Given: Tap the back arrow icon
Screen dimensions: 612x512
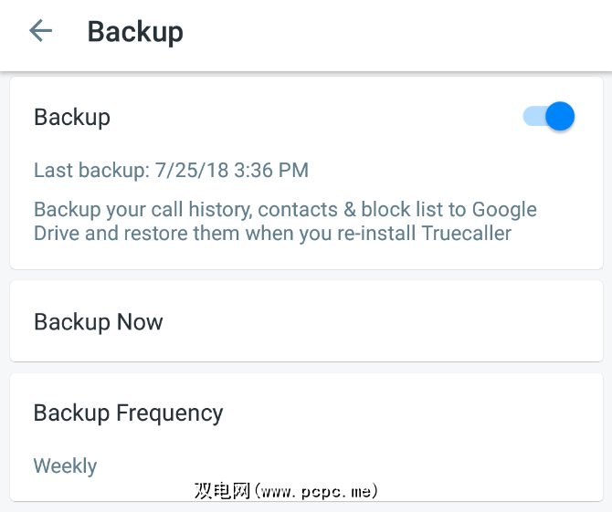Looking at the screenshot, I should pos(40,31).
